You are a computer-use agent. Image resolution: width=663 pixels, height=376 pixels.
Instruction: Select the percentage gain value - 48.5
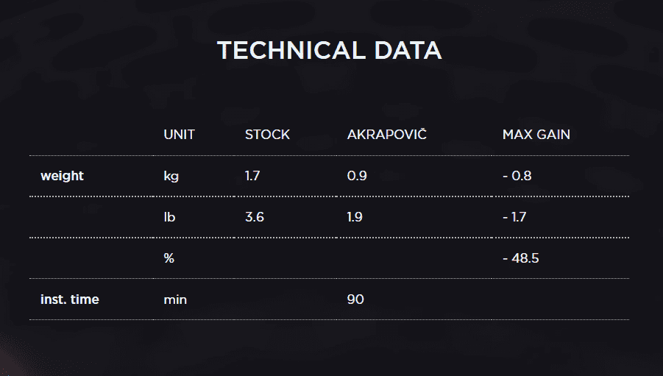tap(520, 258)
